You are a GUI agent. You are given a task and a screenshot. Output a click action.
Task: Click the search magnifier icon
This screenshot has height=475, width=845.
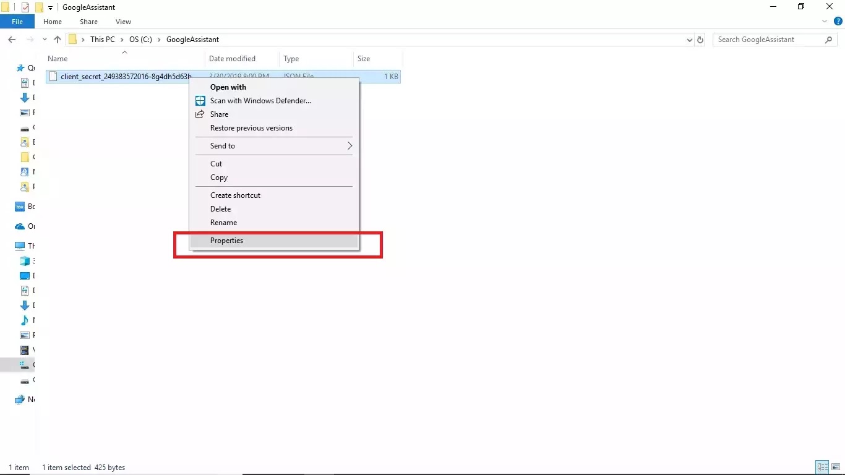[x=829, y=40]
